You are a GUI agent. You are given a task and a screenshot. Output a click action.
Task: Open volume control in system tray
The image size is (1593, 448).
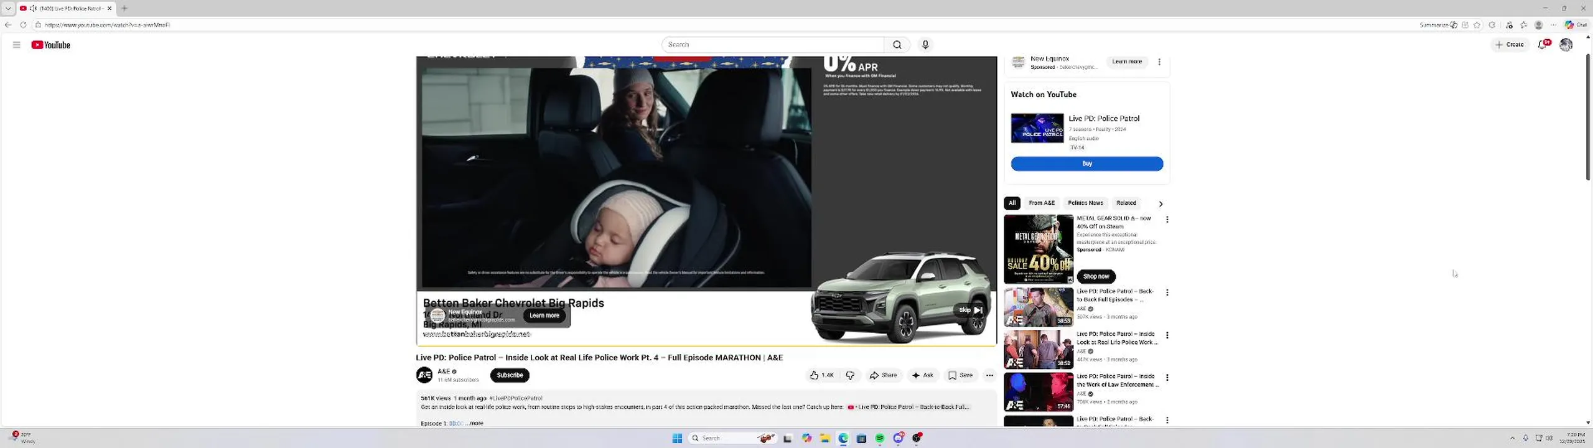pyautogui.click(x=1549, y=438)
